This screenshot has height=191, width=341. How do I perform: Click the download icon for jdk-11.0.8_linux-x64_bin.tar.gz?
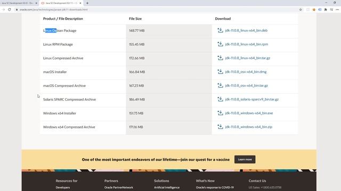pos(220,58)
